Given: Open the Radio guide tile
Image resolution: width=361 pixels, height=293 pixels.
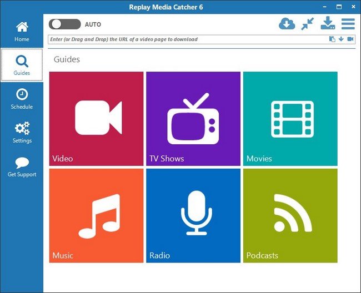Looking at the screenshot, I should [193, 216].
